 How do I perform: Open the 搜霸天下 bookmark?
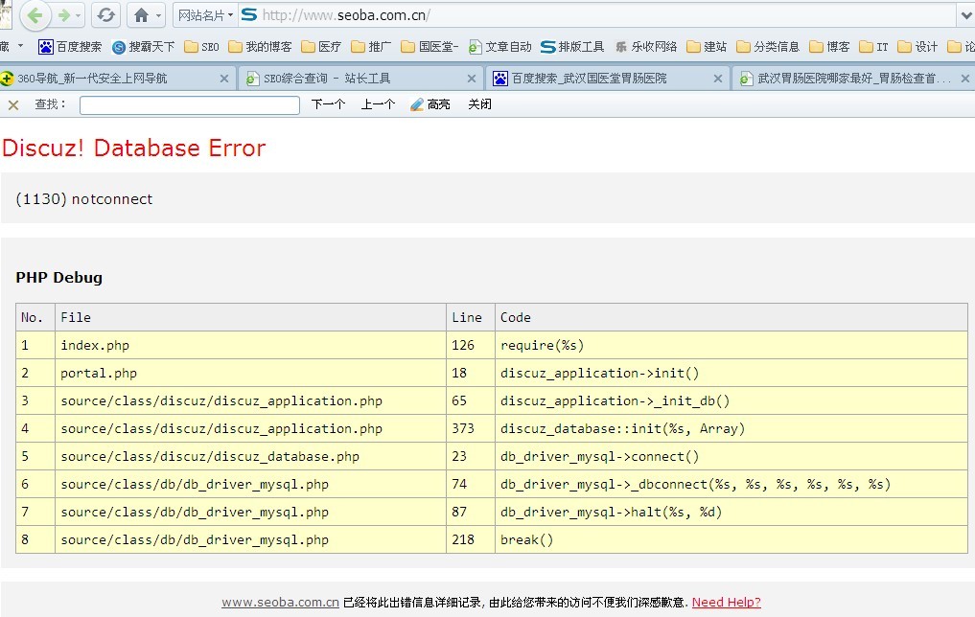pyautogui.click(x=144, y=47)
